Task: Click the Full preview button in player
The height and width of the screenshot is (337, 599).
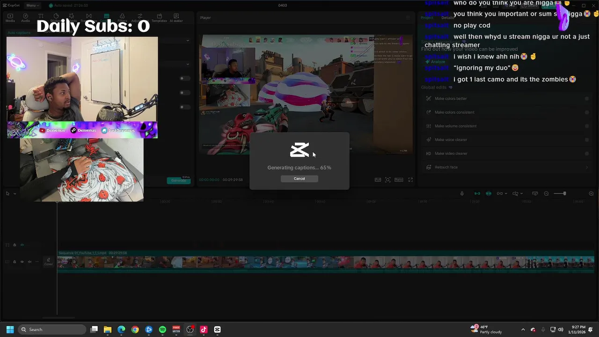Action: [378, 180]
